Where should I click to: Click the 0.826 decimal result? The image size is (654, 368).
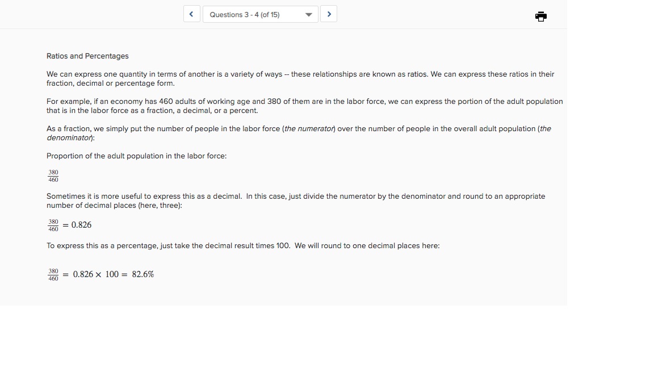tap(81, 225)
